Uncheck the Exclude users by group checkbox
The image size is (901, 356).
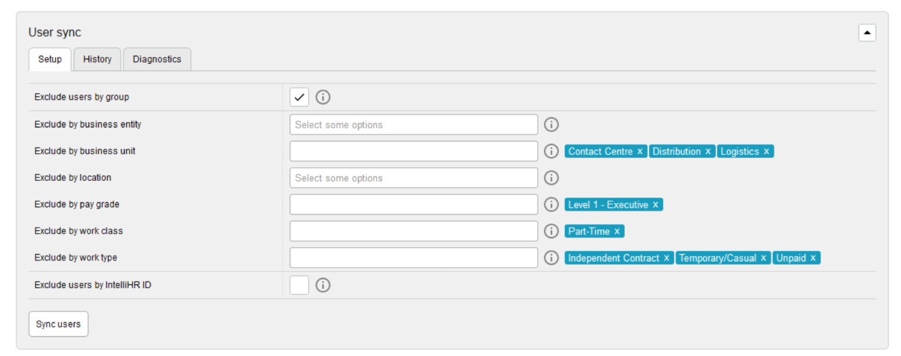(299, 97)
